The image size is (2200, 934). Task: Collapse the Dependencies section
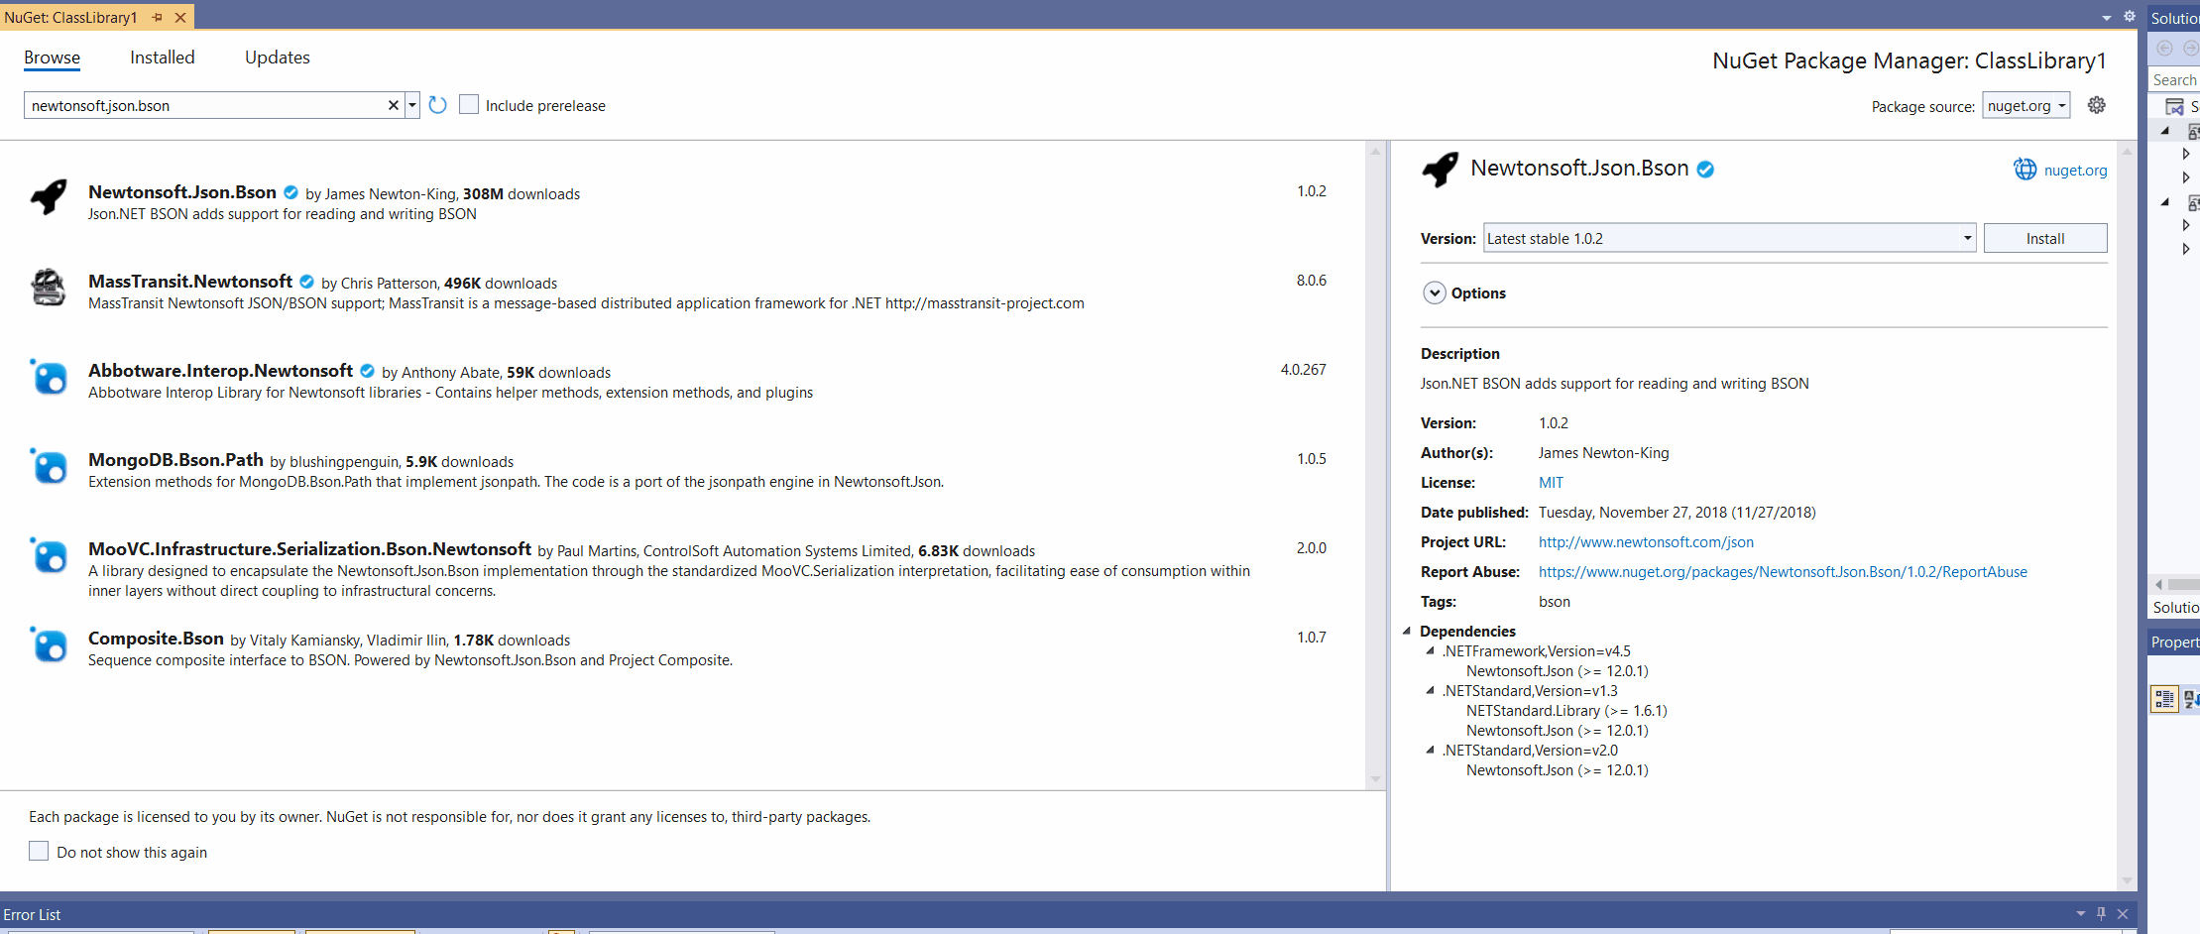tap(1407, 631)
